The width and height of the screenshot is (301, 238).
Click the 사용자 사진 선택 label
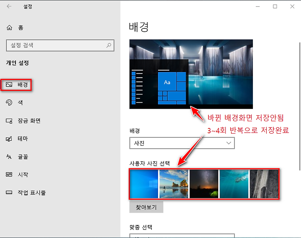tap(150, 163)
